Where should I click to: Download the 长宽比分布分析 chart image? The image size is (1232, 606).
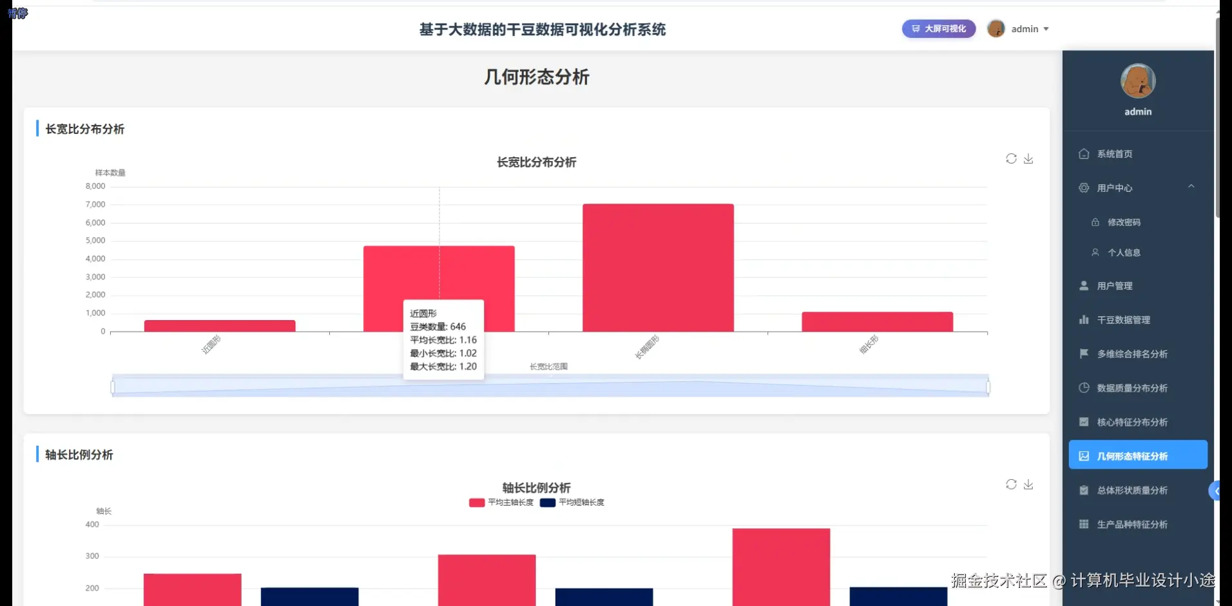[x=1028, y=158]
